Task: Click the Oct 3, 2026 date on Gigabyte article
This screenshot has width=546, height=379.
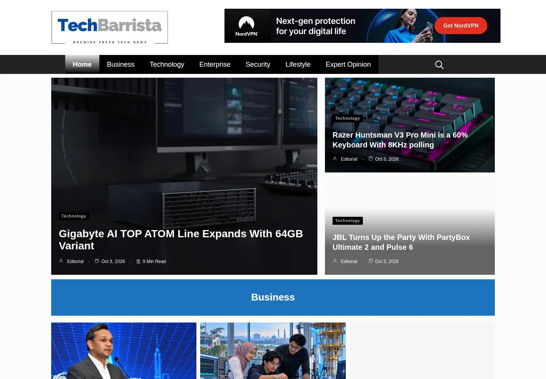Action: [113, 262]
